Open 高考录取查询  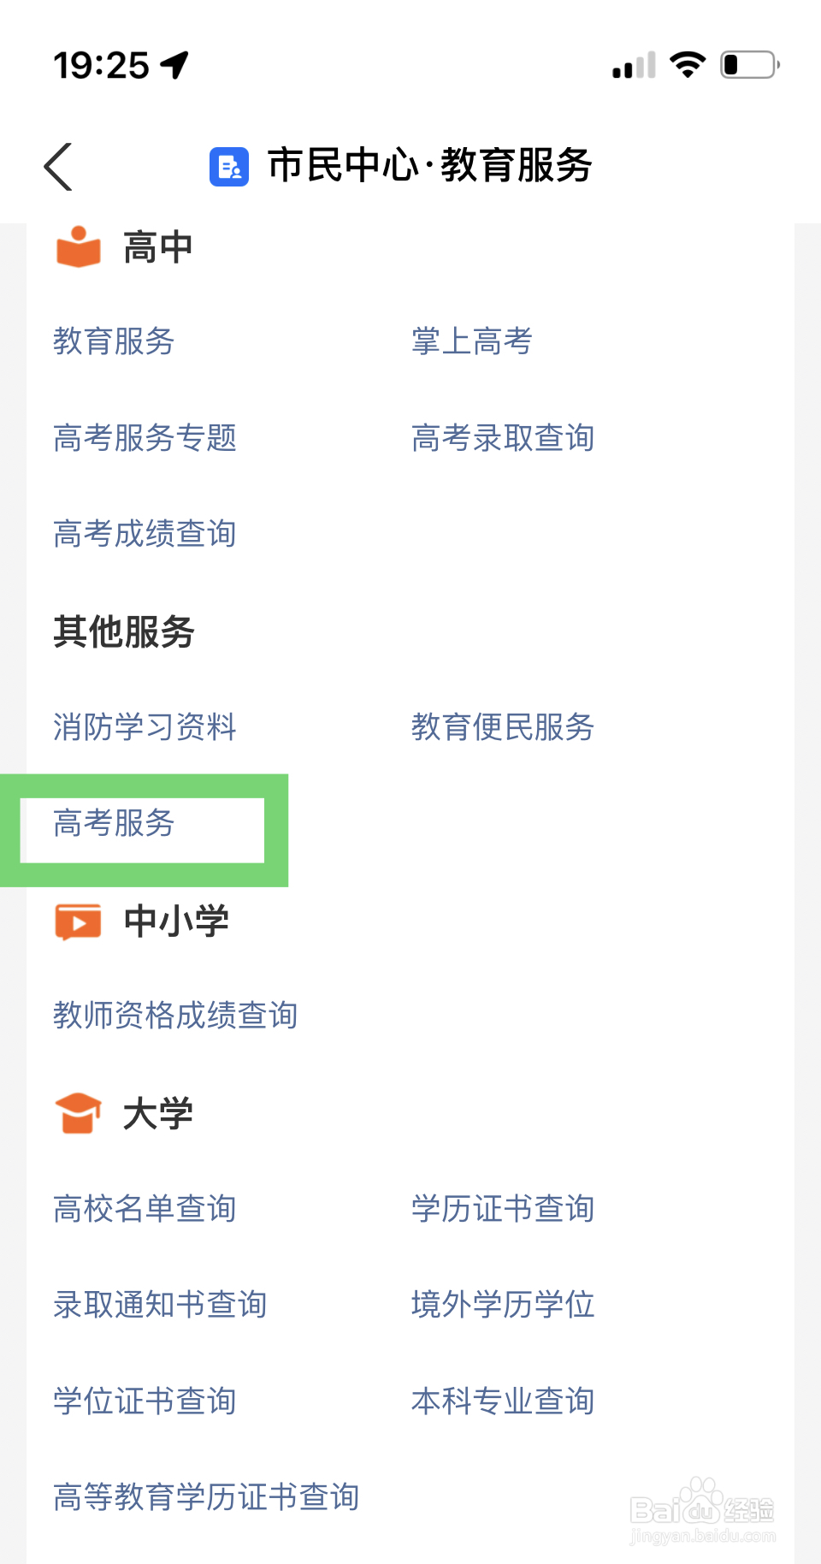tap(502, 438)
